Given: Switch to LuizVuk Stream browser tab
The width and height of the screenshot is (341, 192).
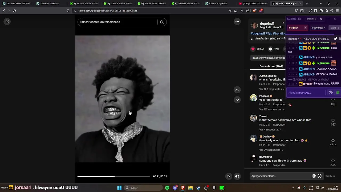Looking at the screenshot, I should point(119,3).
